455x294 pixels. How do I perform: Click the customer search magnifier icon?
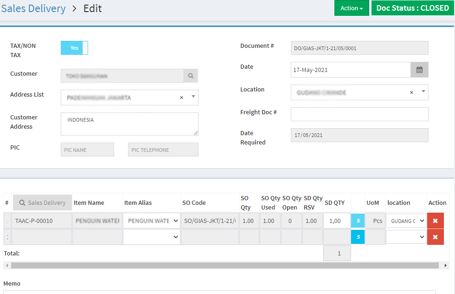tap(191, 76)
